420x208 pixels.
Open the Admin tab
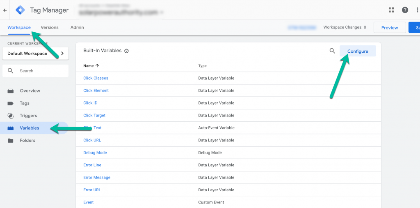tap(77, 27)
